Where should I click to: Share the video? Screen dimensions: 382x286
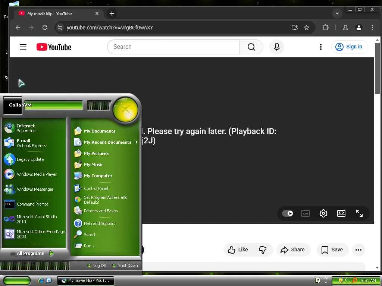click(293, 250)
